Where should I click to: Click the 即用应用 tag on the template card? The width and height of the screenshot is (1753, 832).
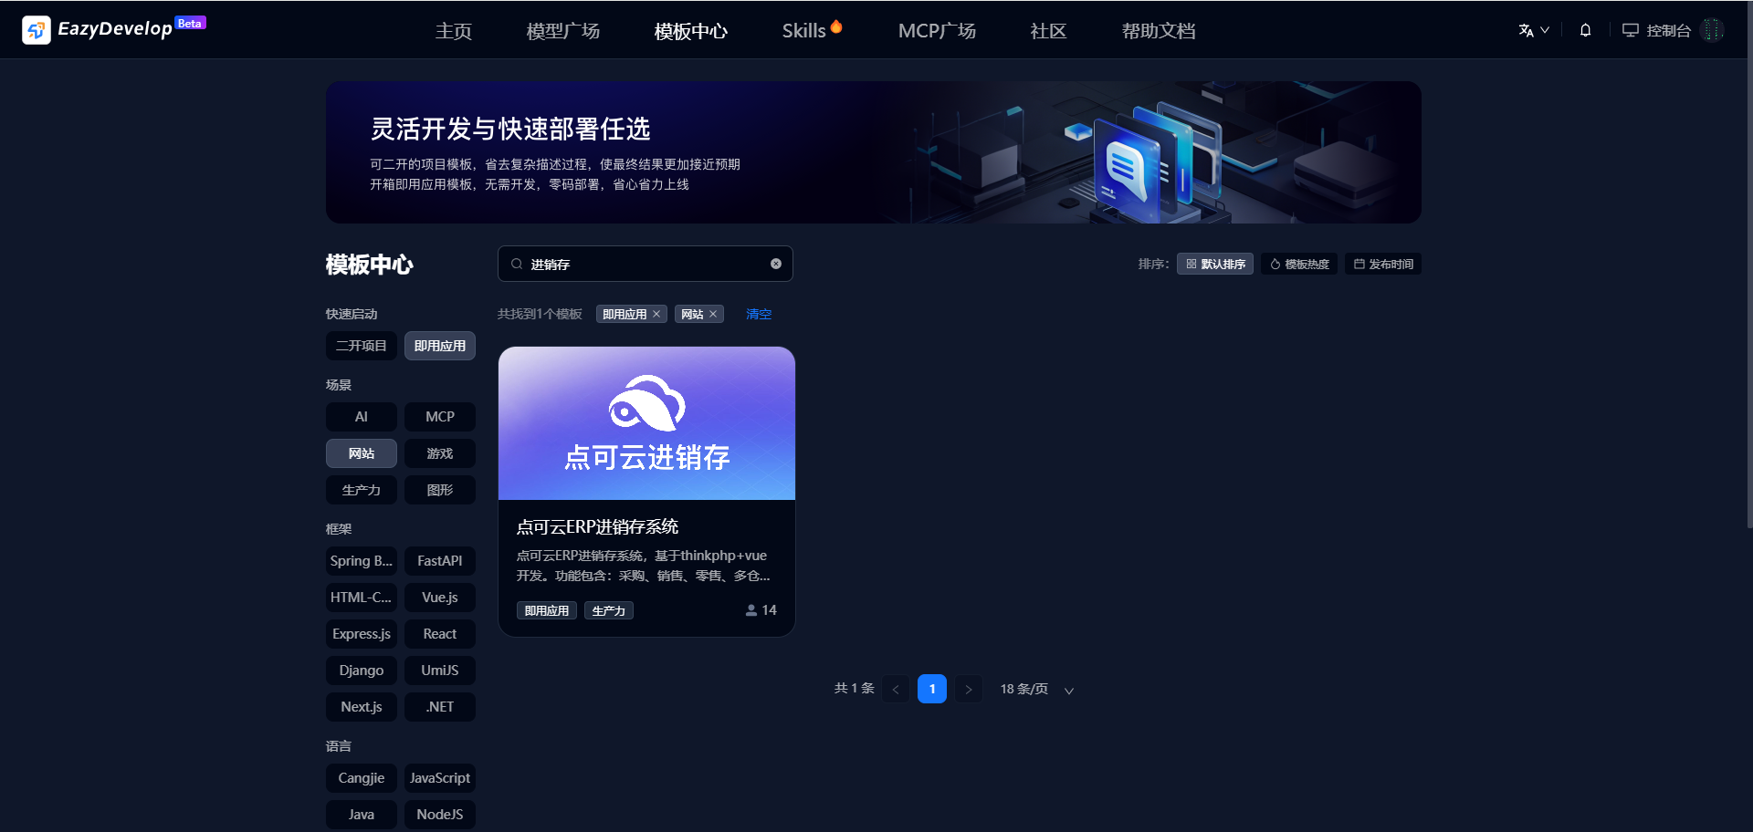coord(547,610)
